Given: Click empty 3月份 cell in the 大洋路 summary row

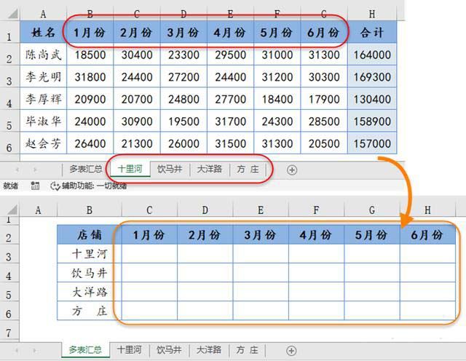Looking at the screenshot, I should (261, 291).
